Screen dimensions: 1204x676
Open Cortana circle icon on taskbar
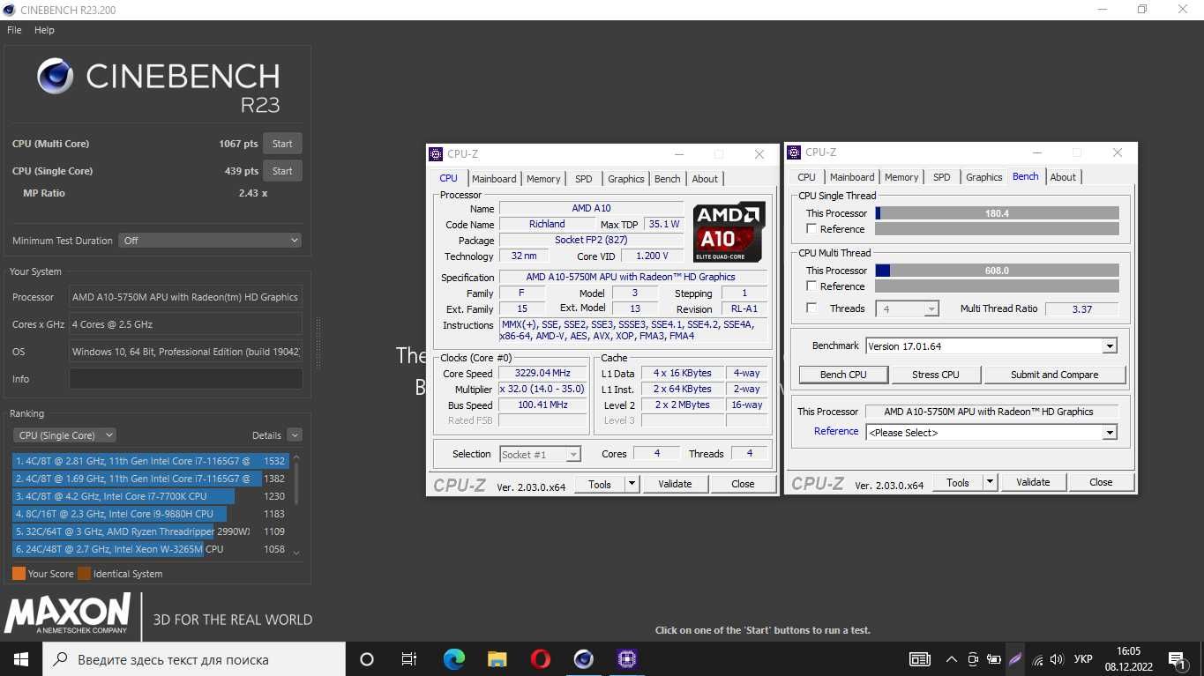(367, 659)
